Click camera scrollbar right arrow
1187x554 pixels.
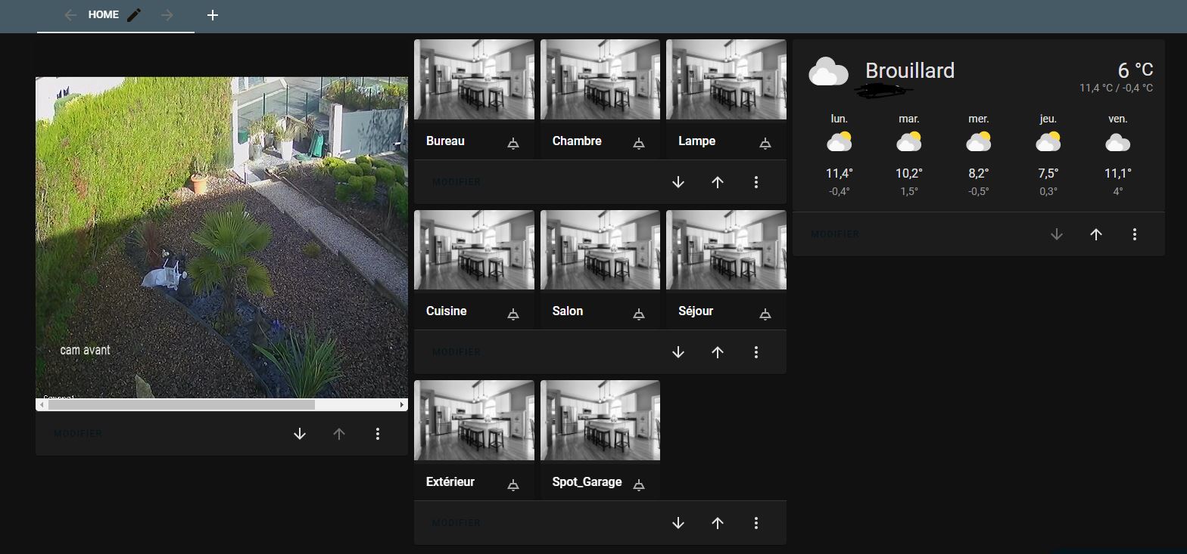click(402, 405)
